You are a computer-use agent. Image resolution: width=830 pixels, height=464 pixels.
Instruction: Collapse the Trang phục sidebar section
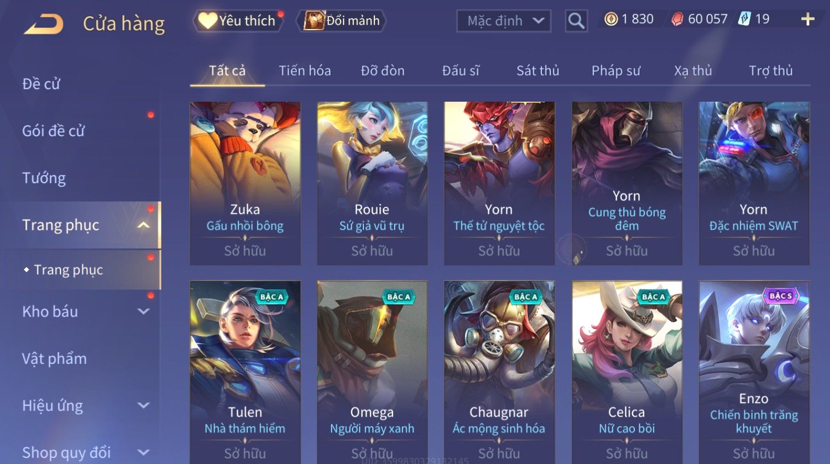(143, 225)
